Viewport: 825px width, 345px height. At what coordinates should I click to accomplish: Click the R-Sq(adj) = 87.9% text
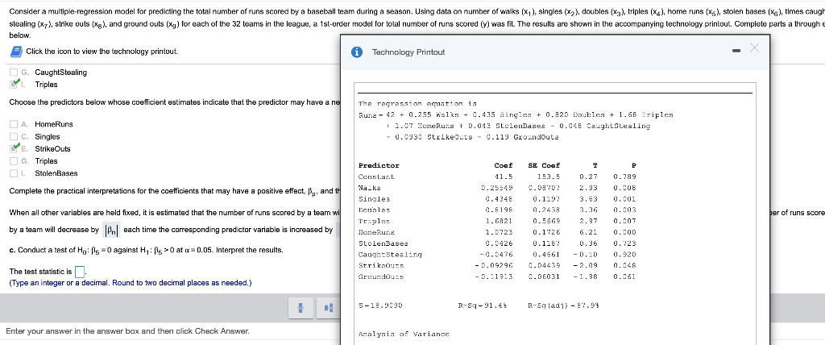pos(562,305)
